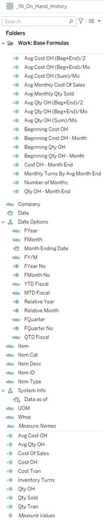The height and width of the screenshot is (521, 104).
Task: Collapse the Work: Base Formulas folder
Action: 3,43
